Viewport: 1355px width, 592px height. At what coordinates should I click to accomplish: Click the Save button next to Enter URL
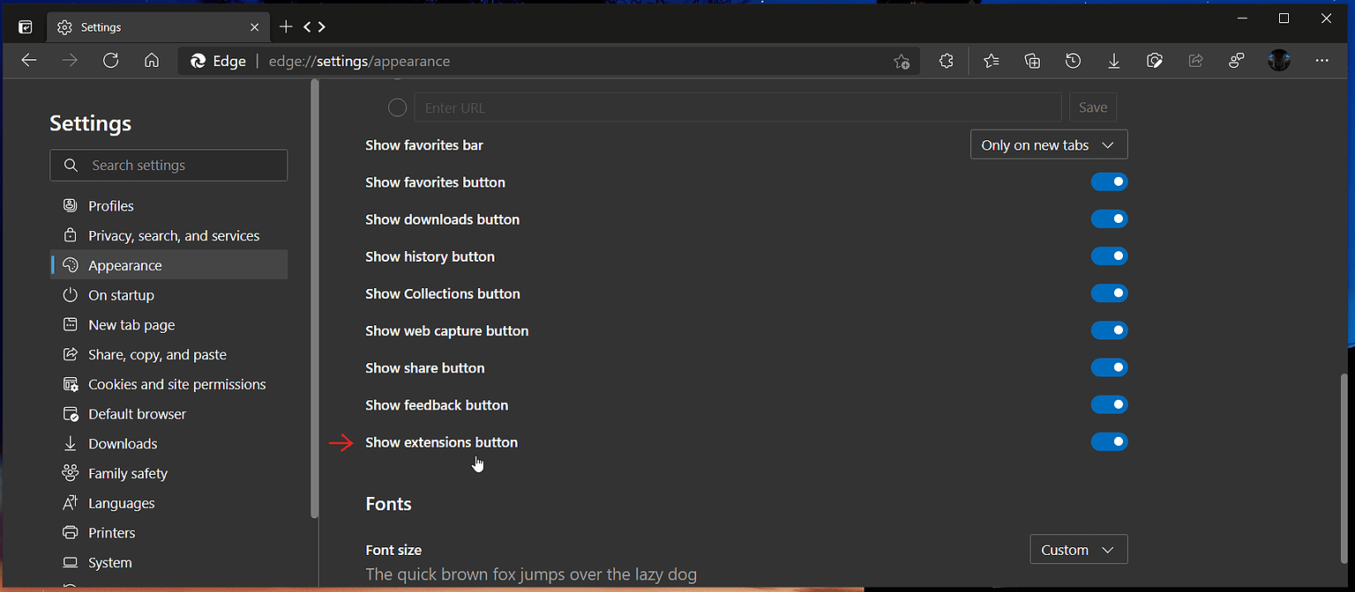(1092, 107)
